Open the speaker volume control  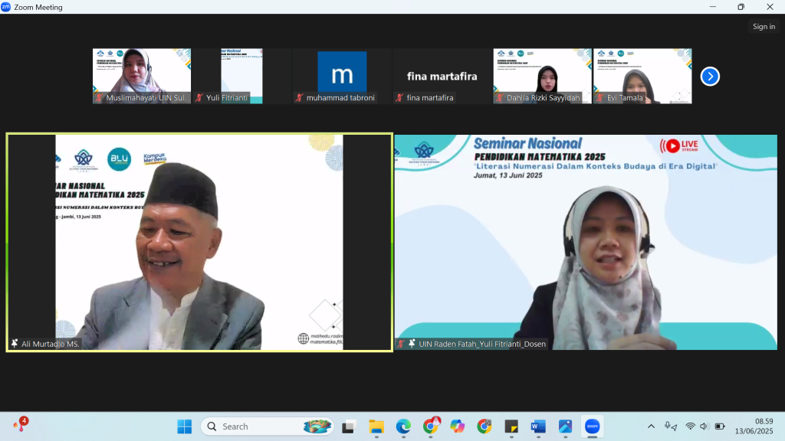click(x=705, y=426)
